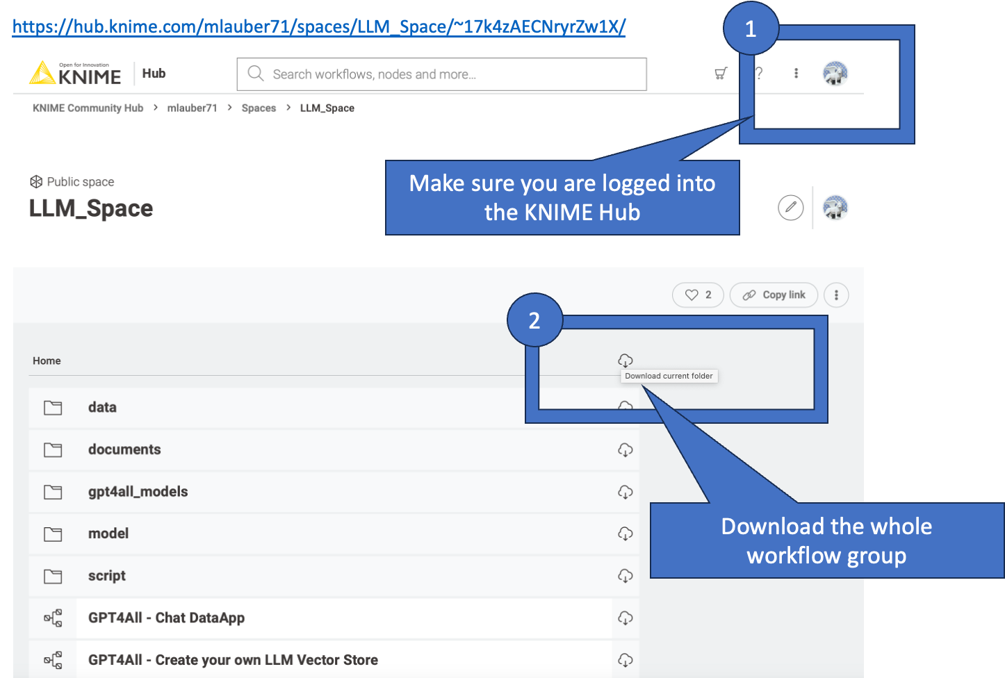
Task: Open the user avatar in the header
Action: (x=835, y=73)
